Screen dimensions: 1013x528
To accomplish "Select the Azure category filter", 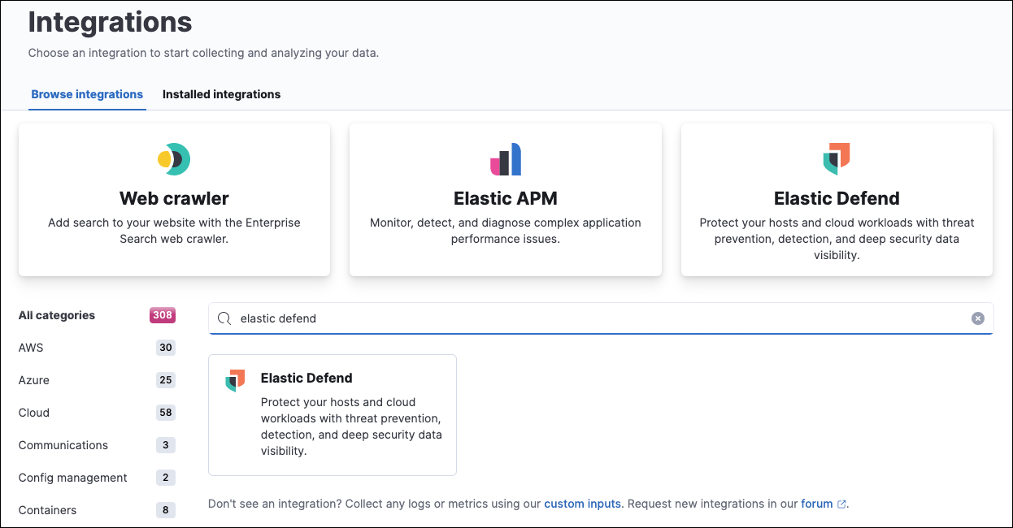I will (x=33, y=380).
